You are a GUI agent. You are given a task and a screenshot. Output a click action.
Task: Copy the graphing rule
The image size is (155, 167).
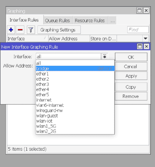coord(131,87)
